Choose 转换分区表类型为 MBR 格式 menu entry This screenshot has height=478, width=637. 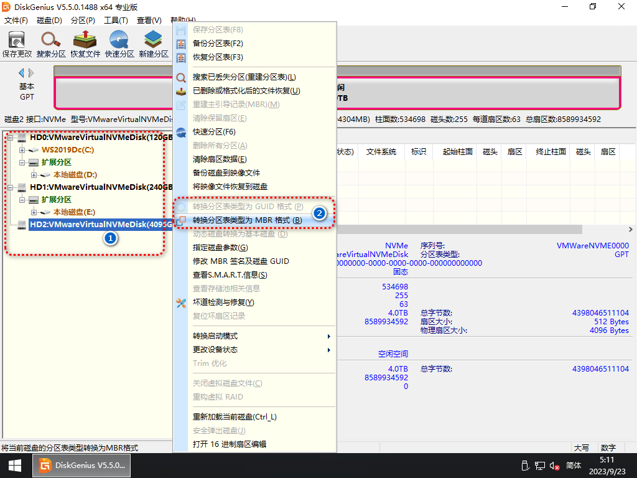click(x=247, y=220)
